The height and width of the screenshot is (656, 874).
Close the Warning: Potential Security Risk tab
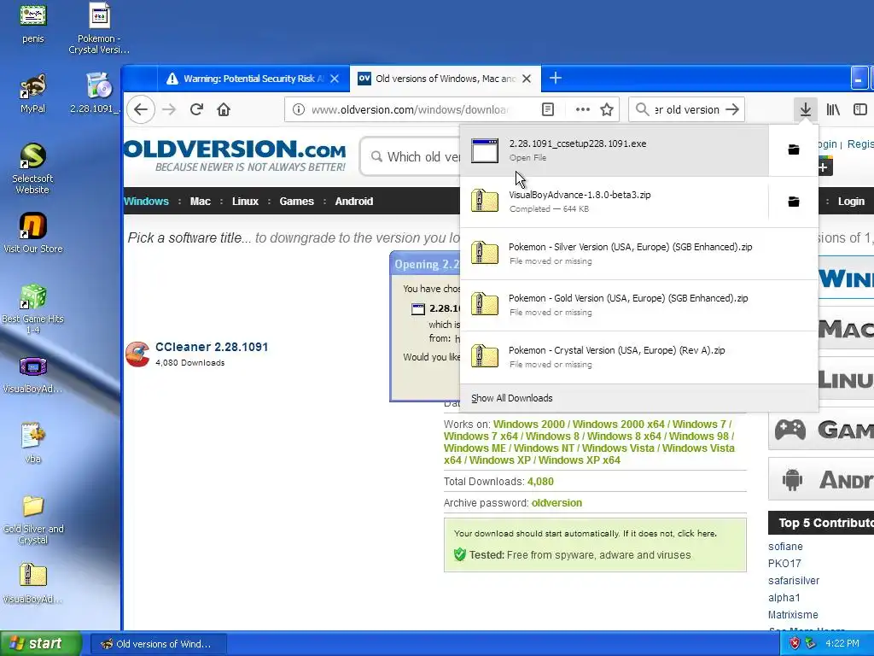click(x=335, y=79)
